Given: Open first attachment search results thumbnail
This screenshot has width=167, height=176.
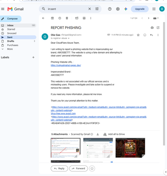Looking at the screenshot, I should click(66, 148).
